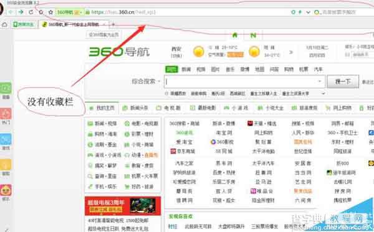The width and height of the screenshot is (374, 232).
Task: Open the home icon left of the tabs
Action: 4,24
